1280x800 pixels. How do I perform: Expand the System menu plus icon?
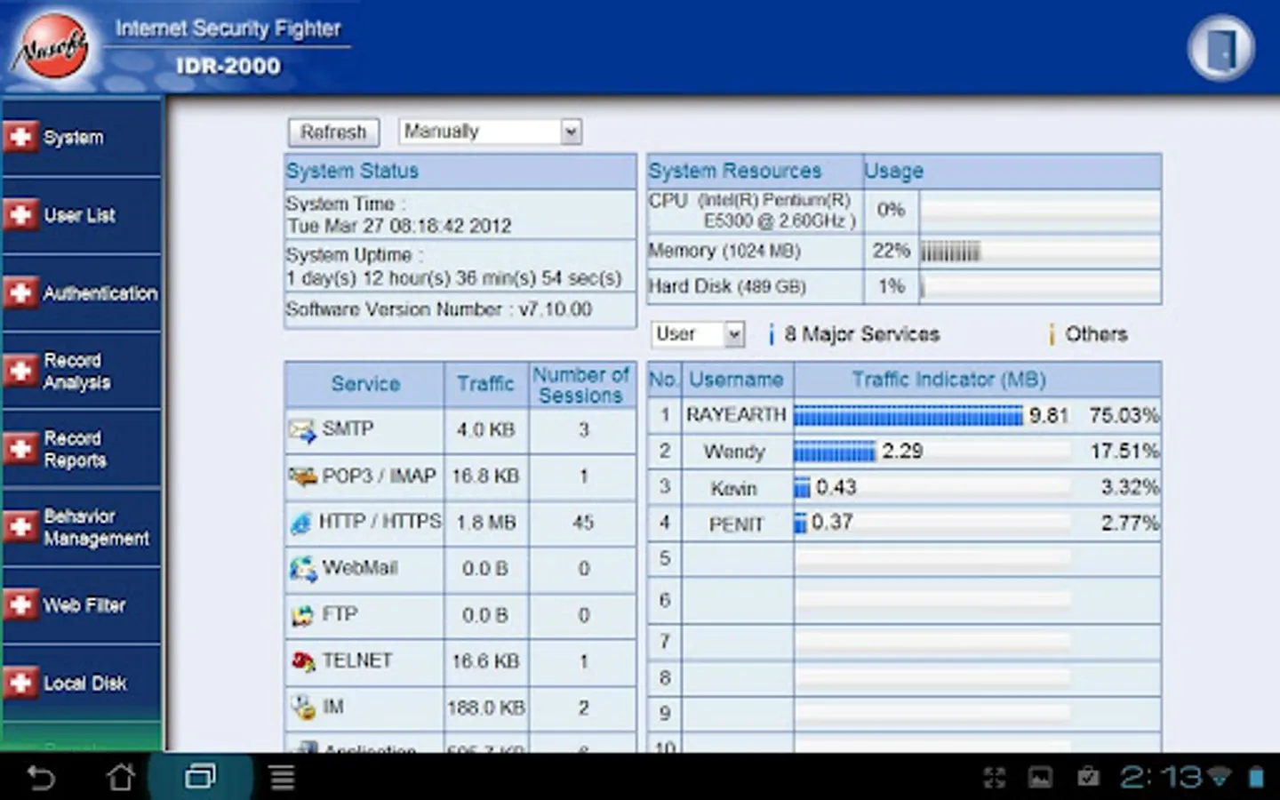tap(20, 137)
